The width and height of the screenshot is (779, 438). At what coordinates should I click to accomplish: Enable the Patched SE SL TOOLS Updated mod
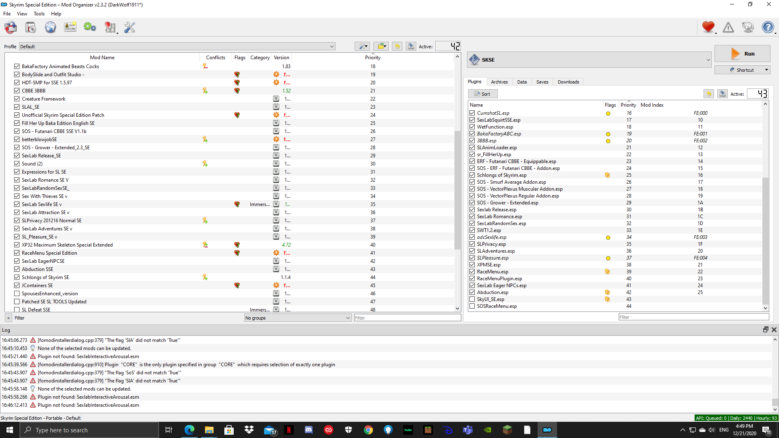(x=17, y=301)
